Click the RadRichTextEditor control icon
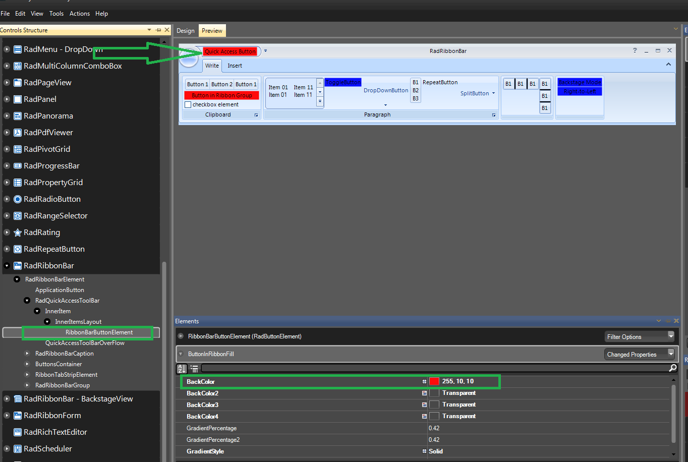688x462 pixels. [x=18, y=432]
